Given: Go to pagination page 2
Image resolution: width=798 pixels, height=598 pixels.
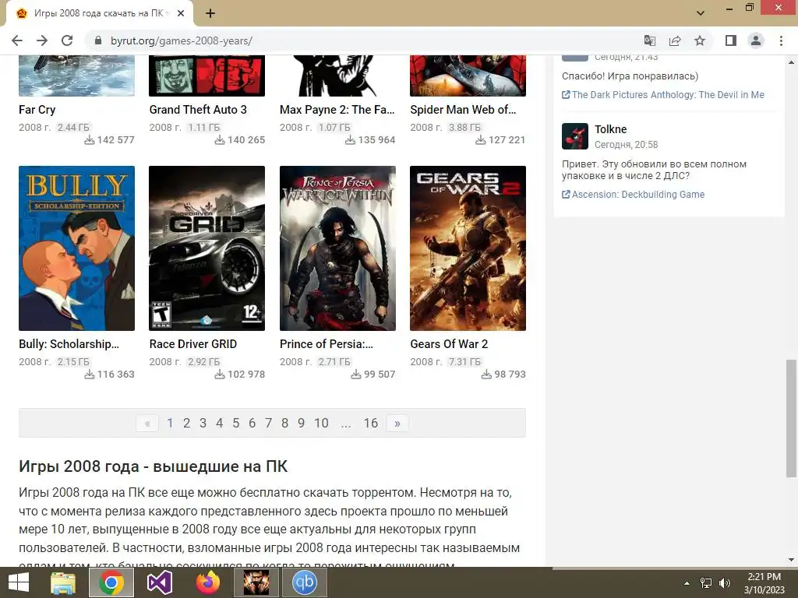Looking at the screenshot, I should [x=187, y=423].
